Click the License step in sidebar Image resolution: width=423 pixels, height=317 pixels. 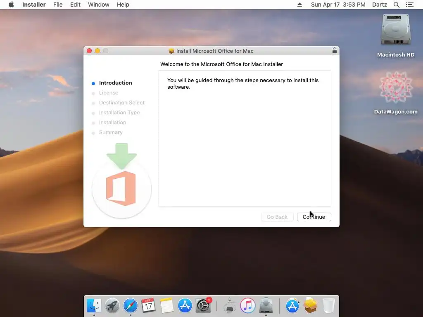coord(109,93)
